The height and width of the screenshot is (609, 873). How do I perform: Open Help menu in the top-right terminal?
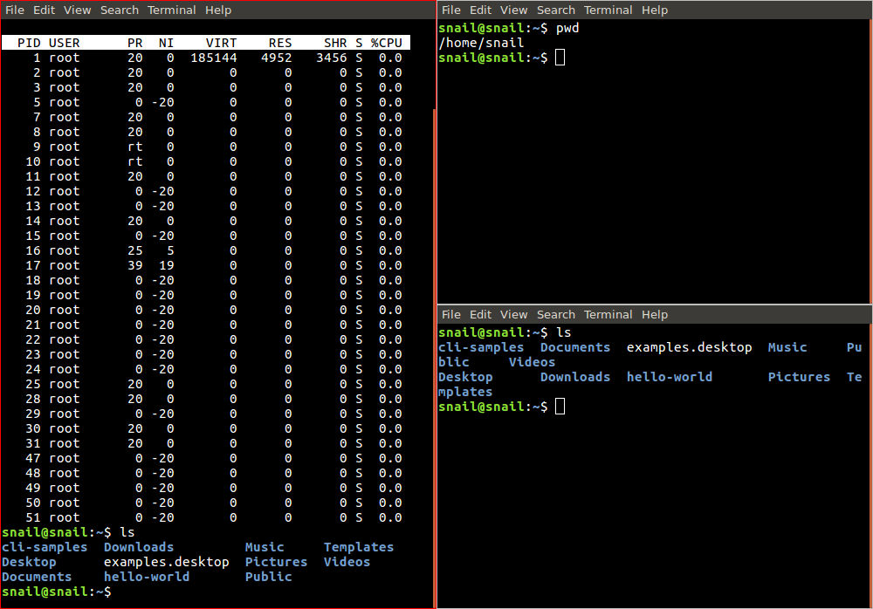(655, 10)
